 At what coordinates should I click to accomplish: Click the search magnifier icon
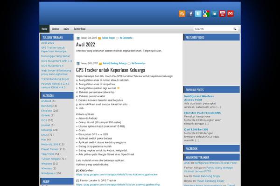235,29
